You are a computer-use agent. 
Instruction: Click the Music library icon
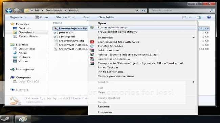click(x=15, y=53)
